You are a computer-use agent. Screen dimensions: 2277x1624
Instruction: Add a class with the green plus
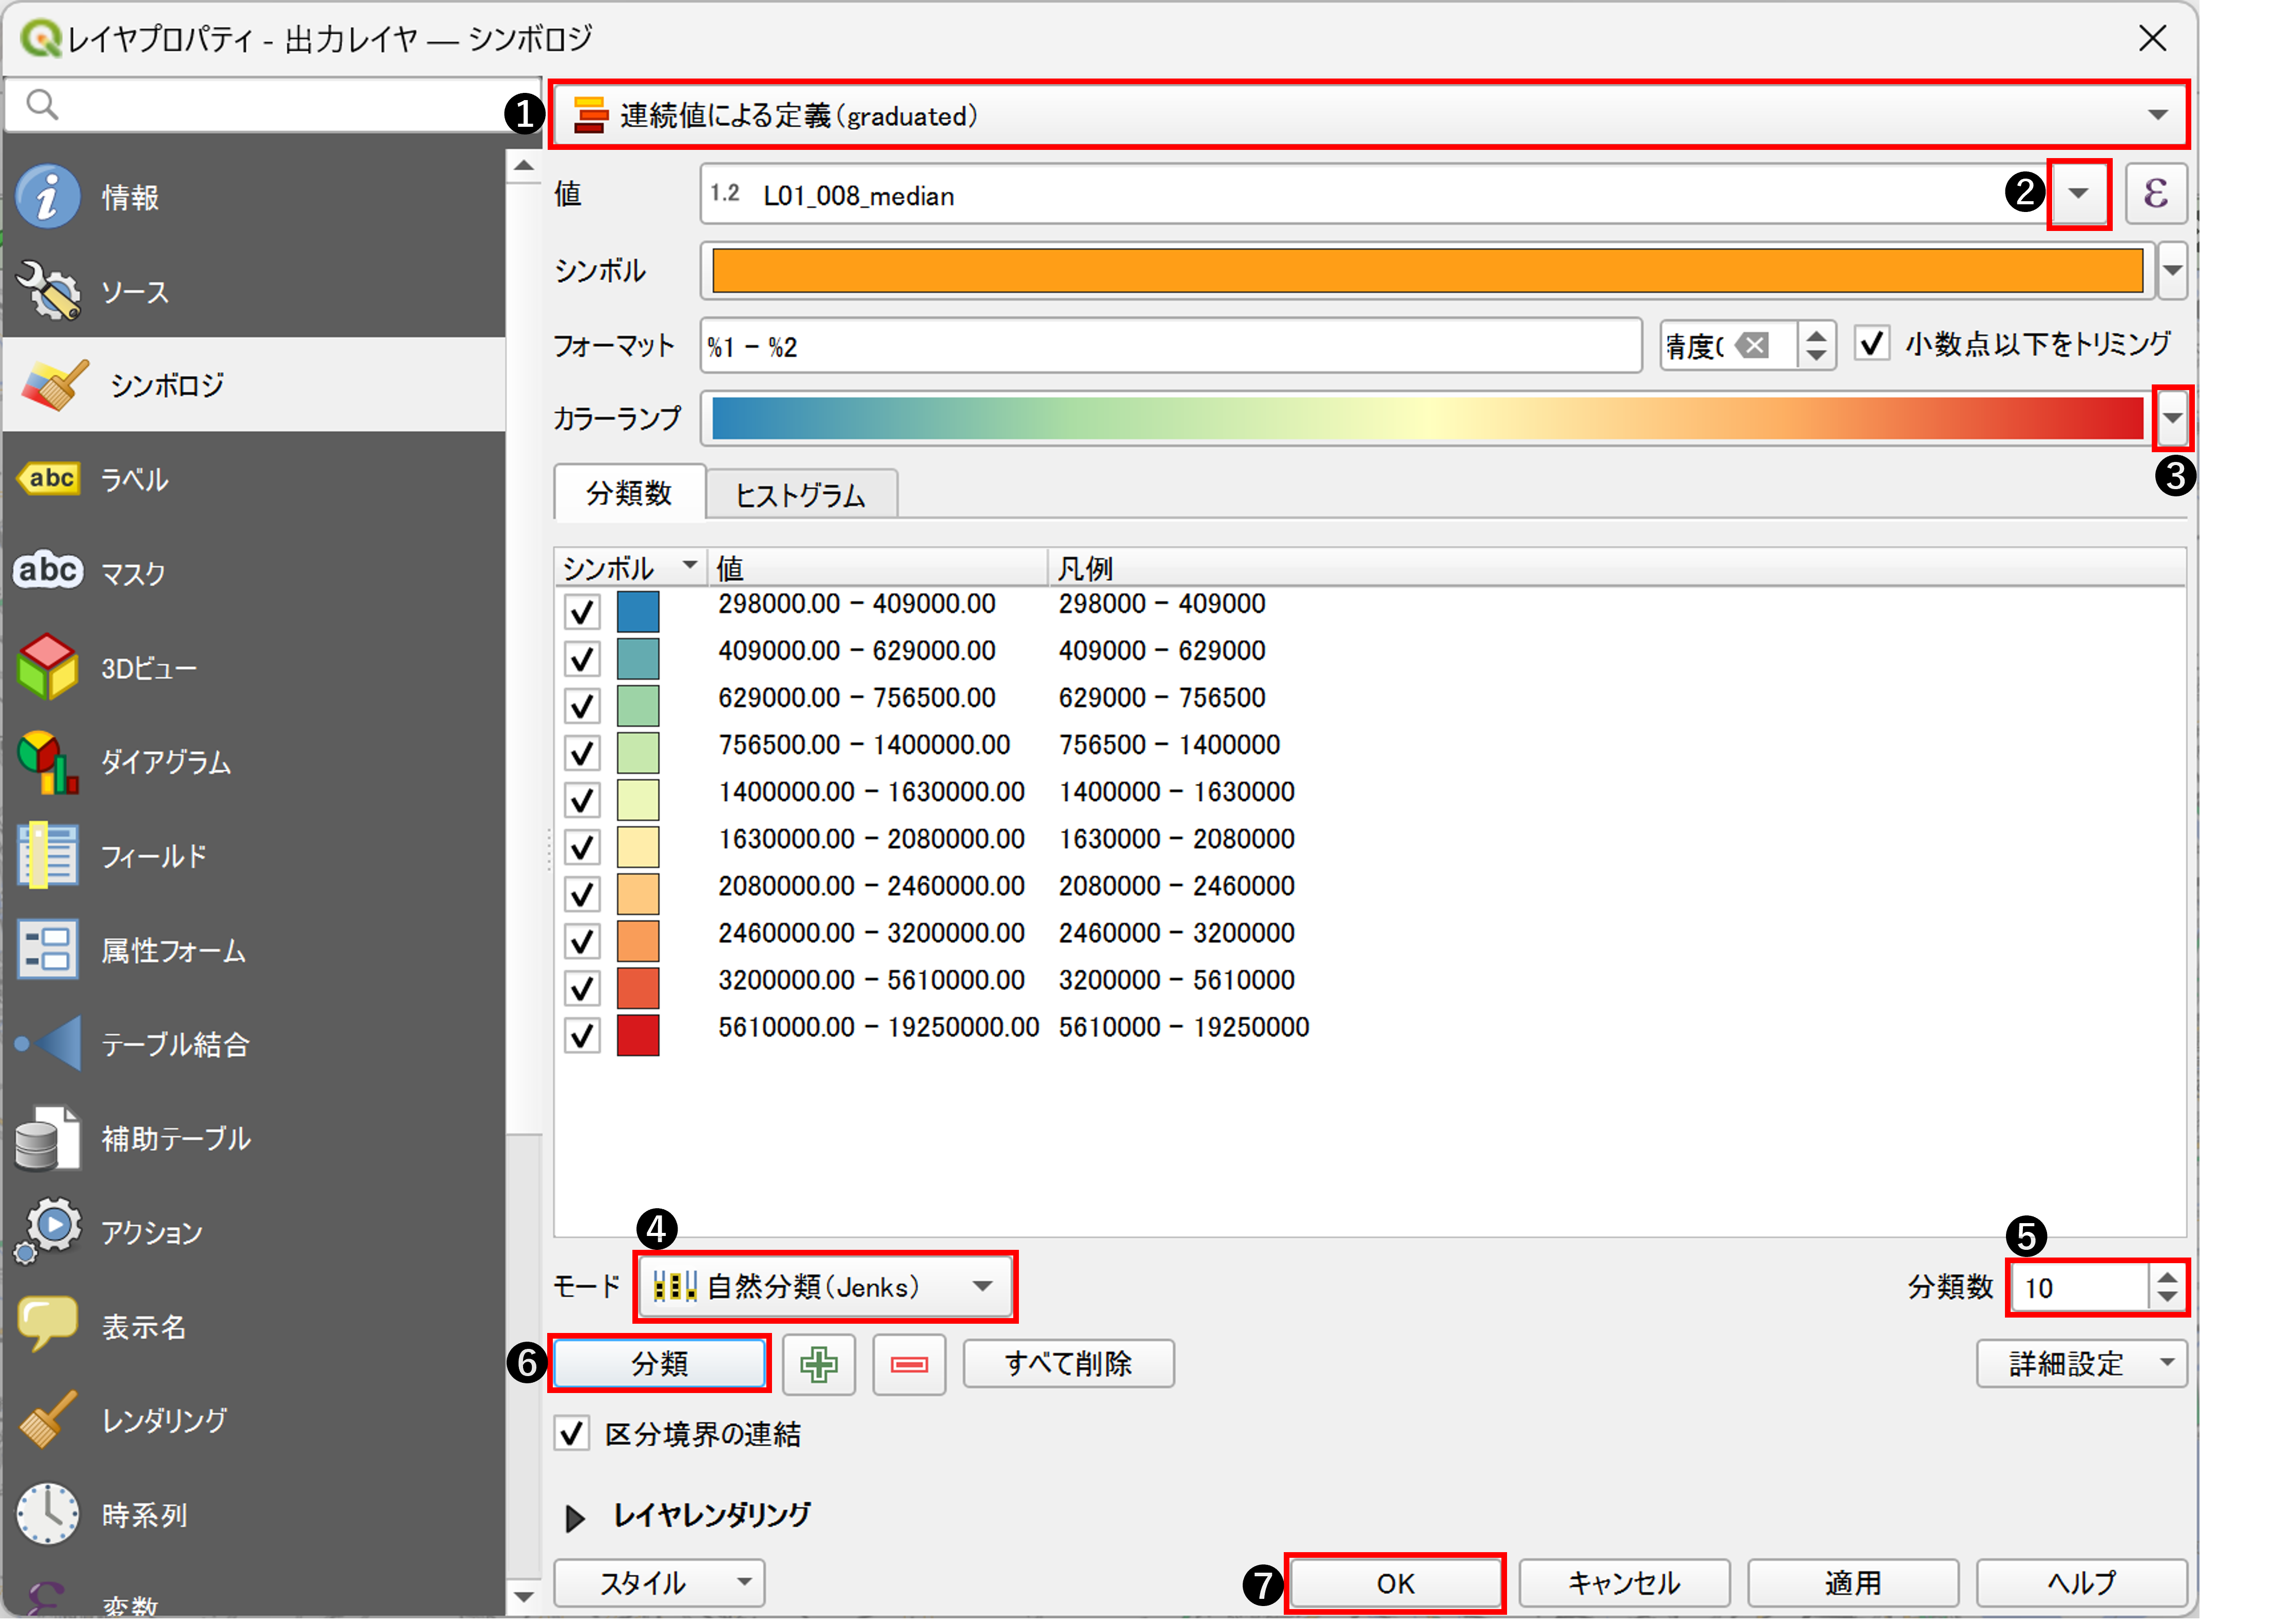[x=819, y=1364]
